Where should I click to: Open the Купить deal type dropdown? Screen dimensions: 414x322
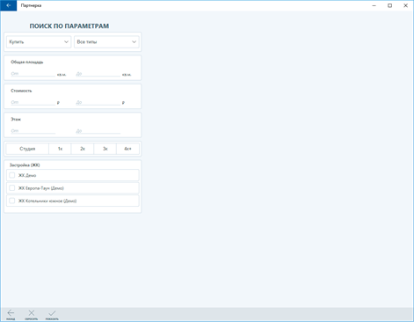(39, 42)
